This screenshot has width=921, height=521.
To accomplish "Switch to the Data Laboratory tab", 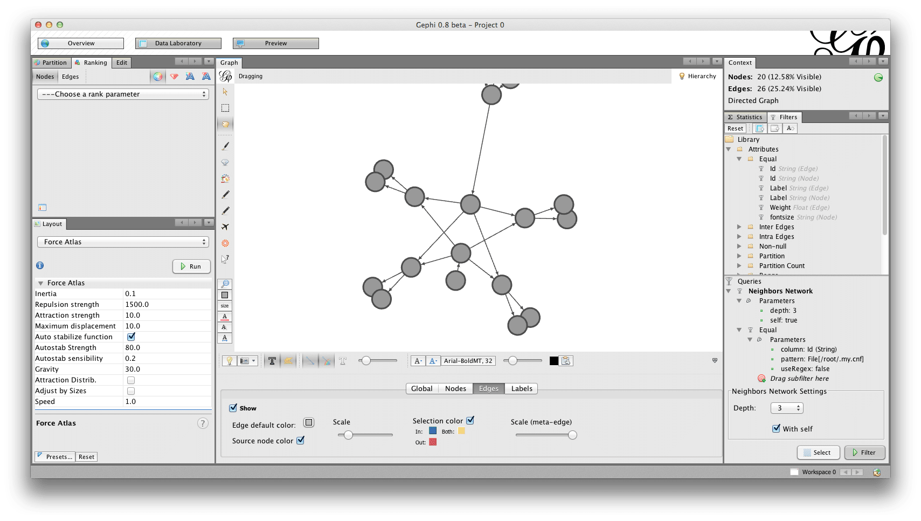I will click(x=178, y=43).
